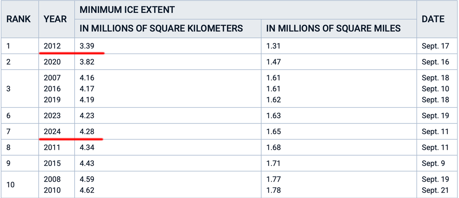Click the RANK column header
The image size is (459, 198).
pos(19,19)
